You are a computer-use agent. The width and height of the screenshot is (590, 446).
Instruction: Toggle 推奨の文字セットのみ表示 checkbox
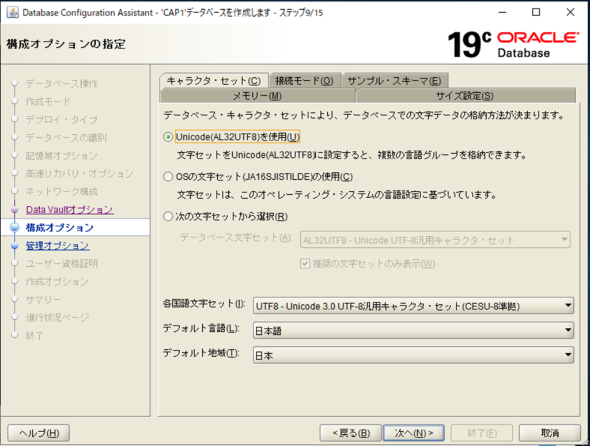[x=305, y=264]
